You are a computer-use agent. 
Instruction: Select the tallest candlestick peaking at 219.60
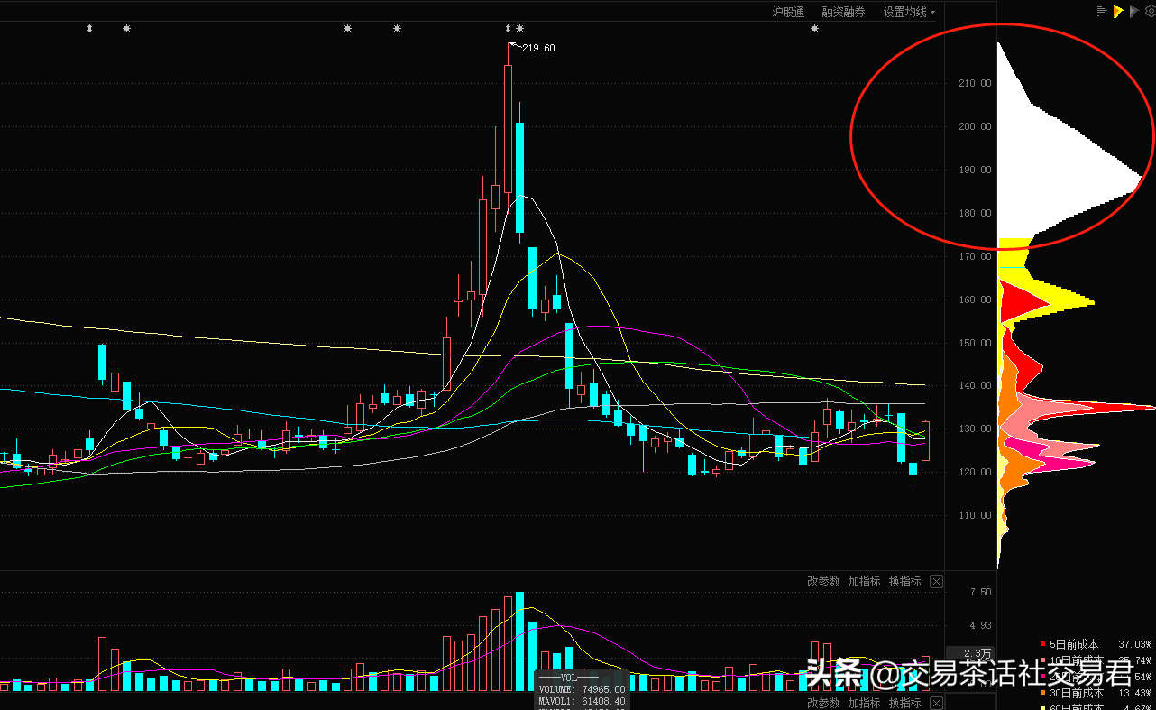508,129
